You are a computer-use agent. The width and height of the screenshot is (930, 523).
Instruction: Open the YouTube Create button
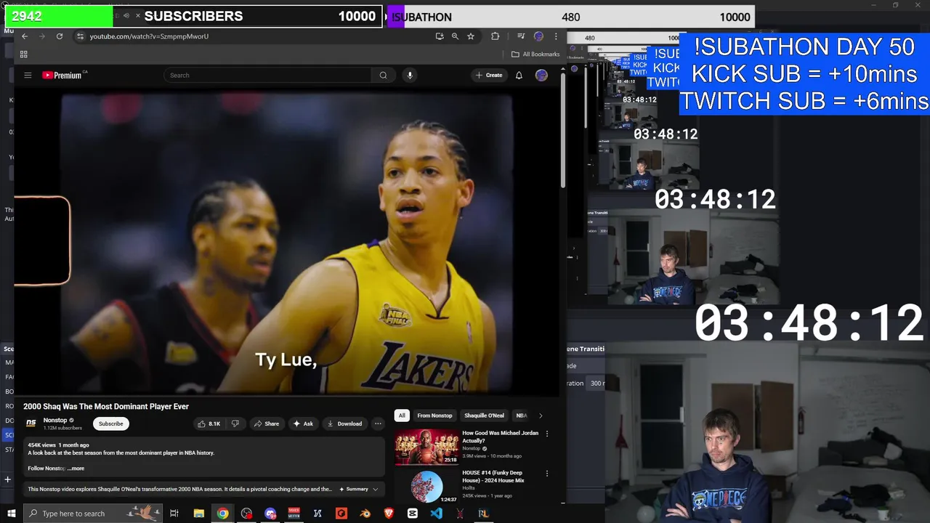pos(489,76)
